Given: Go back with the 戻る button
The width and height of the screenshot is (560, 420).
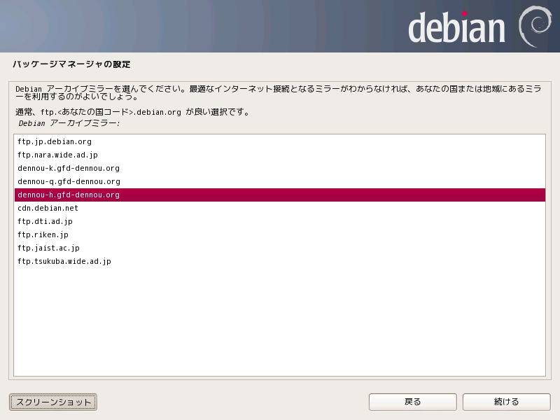Looking at the screenshot, I should point(412,402).
